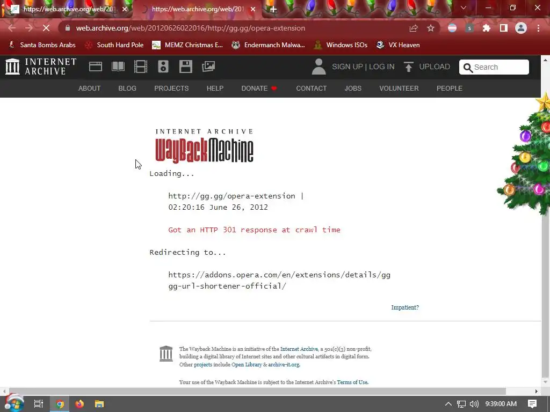Image resolution: width=550 pixels, height=412 pixels.
Task: Click the projects footer link
Action: pyautogui.click(x=203, y=364)
